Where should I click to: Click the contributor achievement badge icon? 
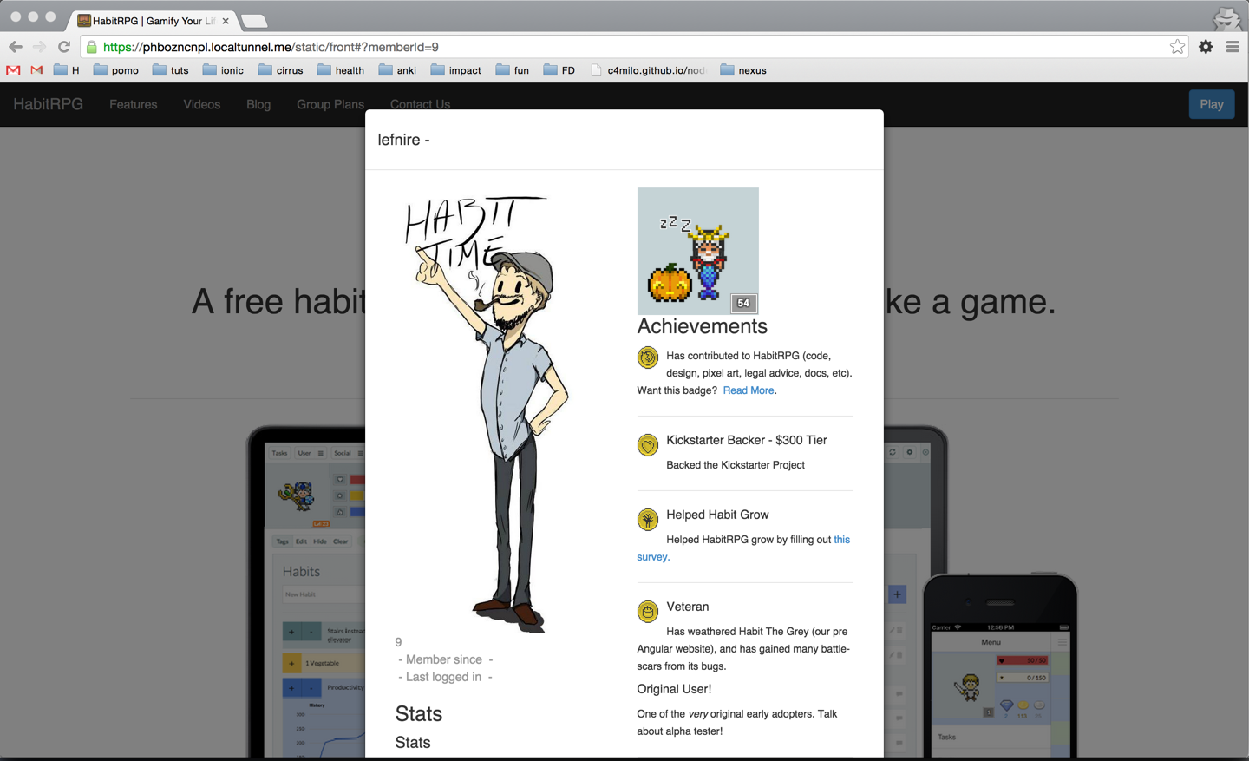(648, 357)
